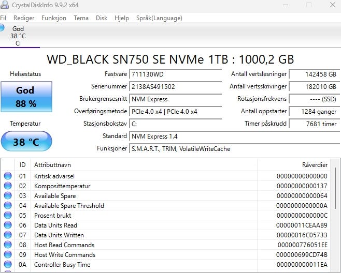Viewport: 341px width, 273px height.
Task: Click the Temperatur label
Action: tap(25, 124)
